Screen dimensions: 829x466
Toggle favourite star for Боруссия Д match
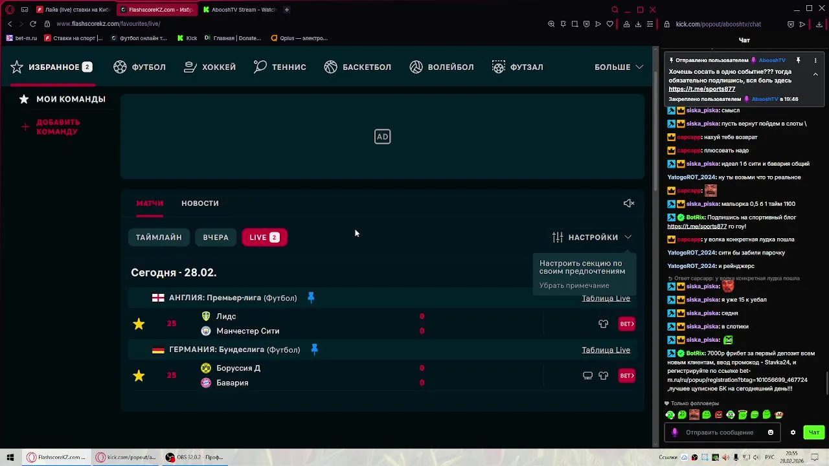pos(139,375)
